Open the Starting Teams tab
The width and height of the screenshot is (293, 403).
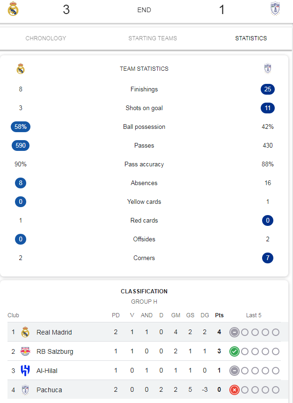(x=153, y=38)
